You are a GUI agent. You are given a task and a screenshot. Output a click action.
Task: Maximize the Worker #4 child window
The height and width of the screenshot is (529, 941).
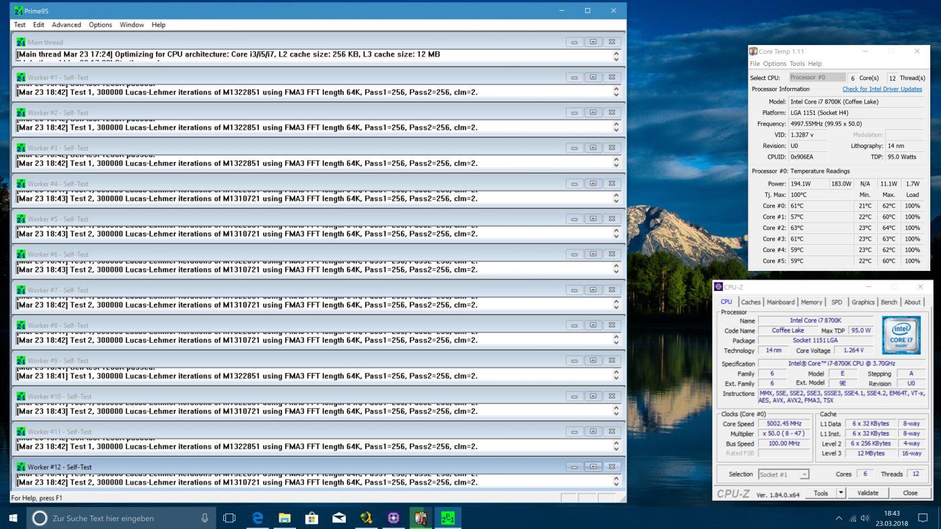coord(593,183)
